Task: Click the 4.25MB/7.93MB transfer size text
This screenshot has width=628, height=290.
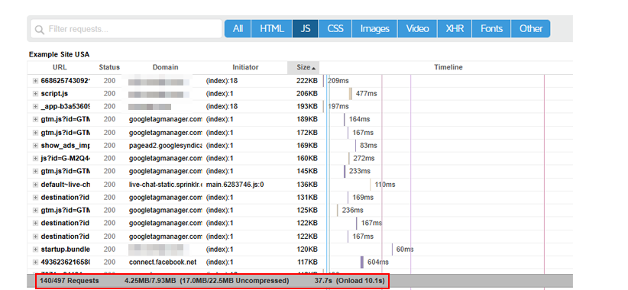Action: pyautogui.click(x=151, y=281)
